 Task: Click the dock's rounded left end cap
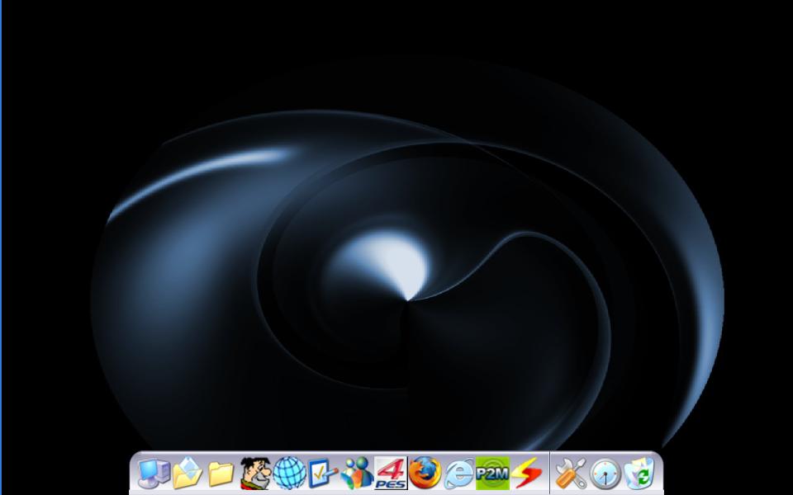click(x=133, y=474)
